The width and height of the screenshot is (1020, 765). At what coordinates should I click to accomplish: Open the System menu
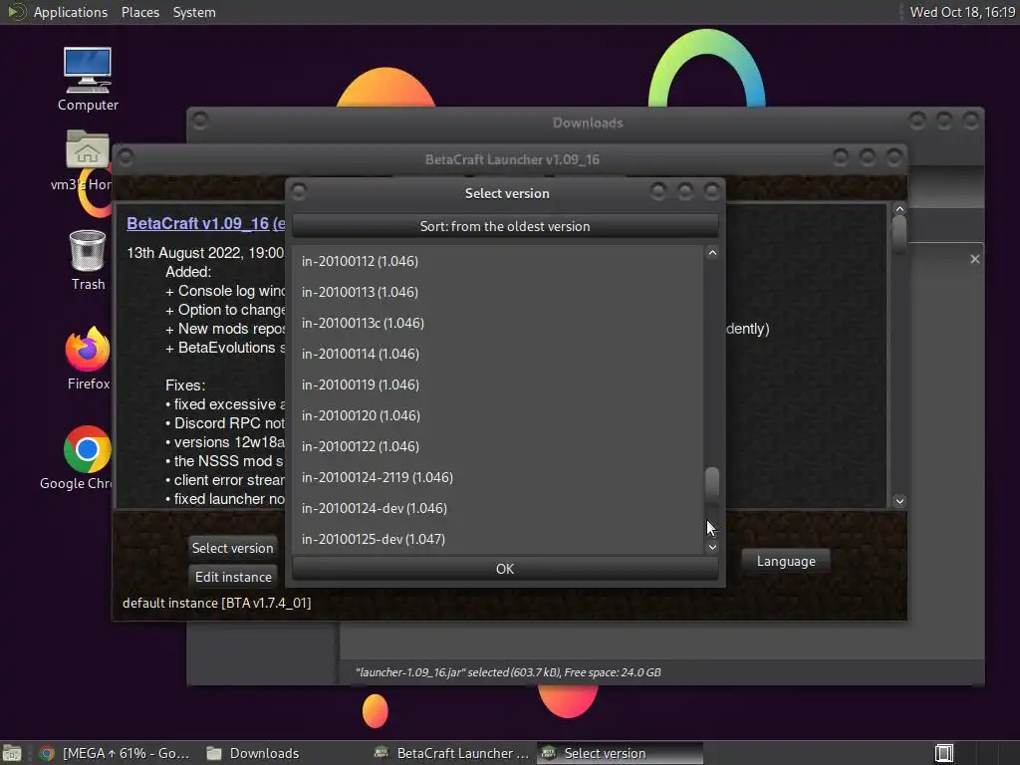[194, 12]
